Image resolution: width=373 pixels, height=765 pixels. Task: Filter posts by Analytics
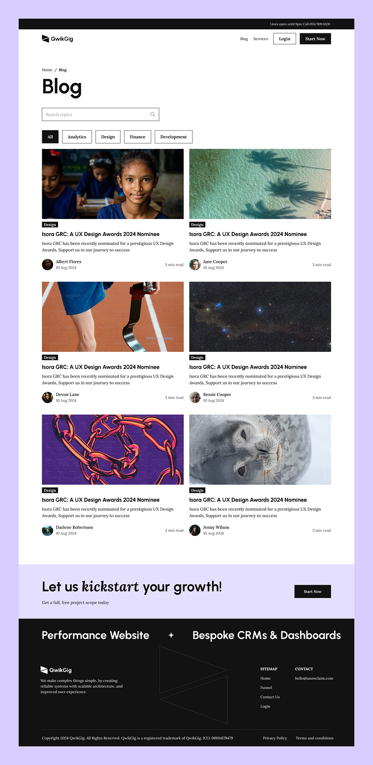pos(77,137)
